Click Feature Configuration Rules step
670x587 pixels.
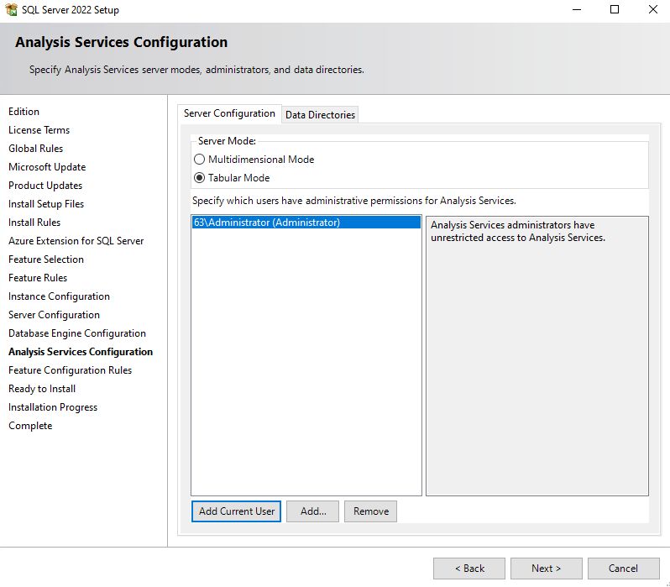click(70, 370)
